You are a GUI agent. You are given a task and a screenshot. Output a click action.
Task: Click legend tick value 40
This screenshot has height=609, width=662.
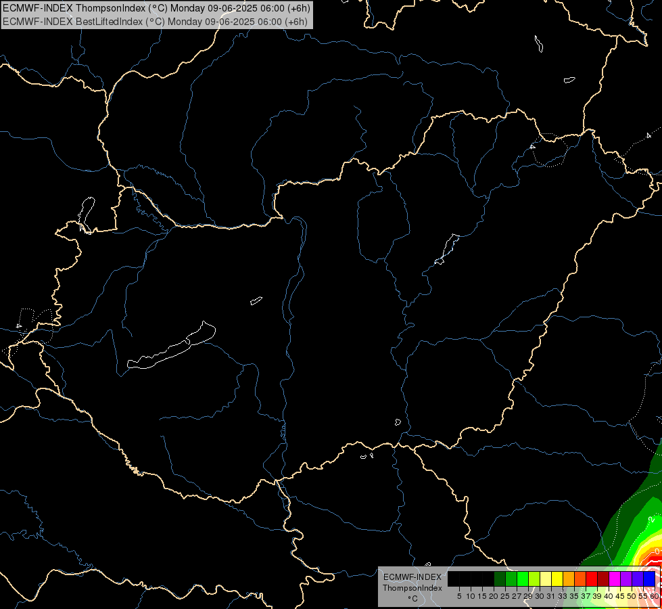[609, 596]
